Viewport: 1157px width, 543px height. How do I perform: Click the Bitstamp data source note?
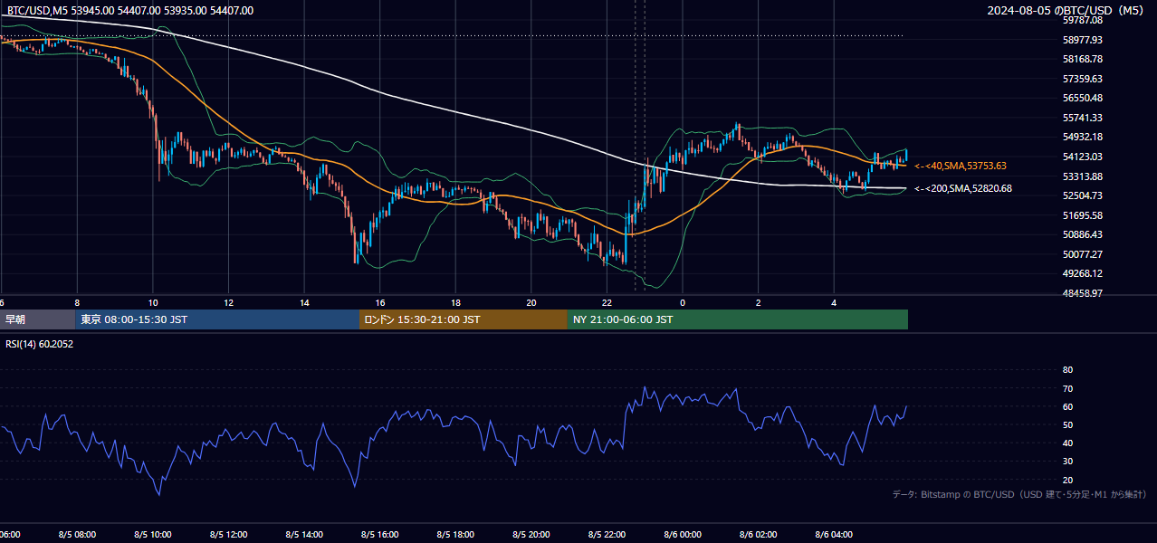(1019, 495)
